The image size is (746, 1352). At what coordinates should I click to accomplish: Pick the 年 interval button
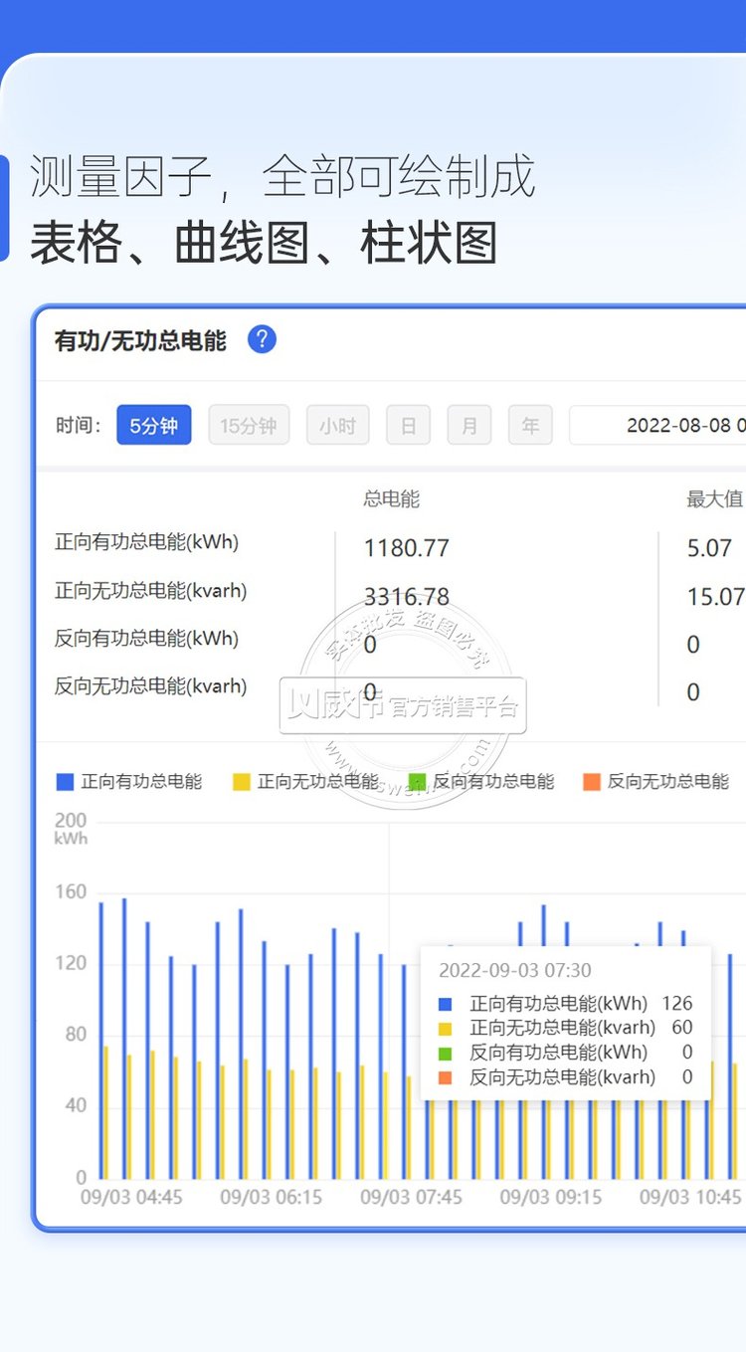click(x=530, y=426)
